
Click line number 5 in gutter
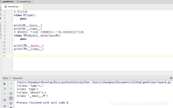pos(5,26)
